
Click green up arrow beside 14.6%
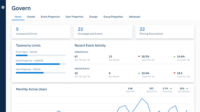tap(174, 56)
